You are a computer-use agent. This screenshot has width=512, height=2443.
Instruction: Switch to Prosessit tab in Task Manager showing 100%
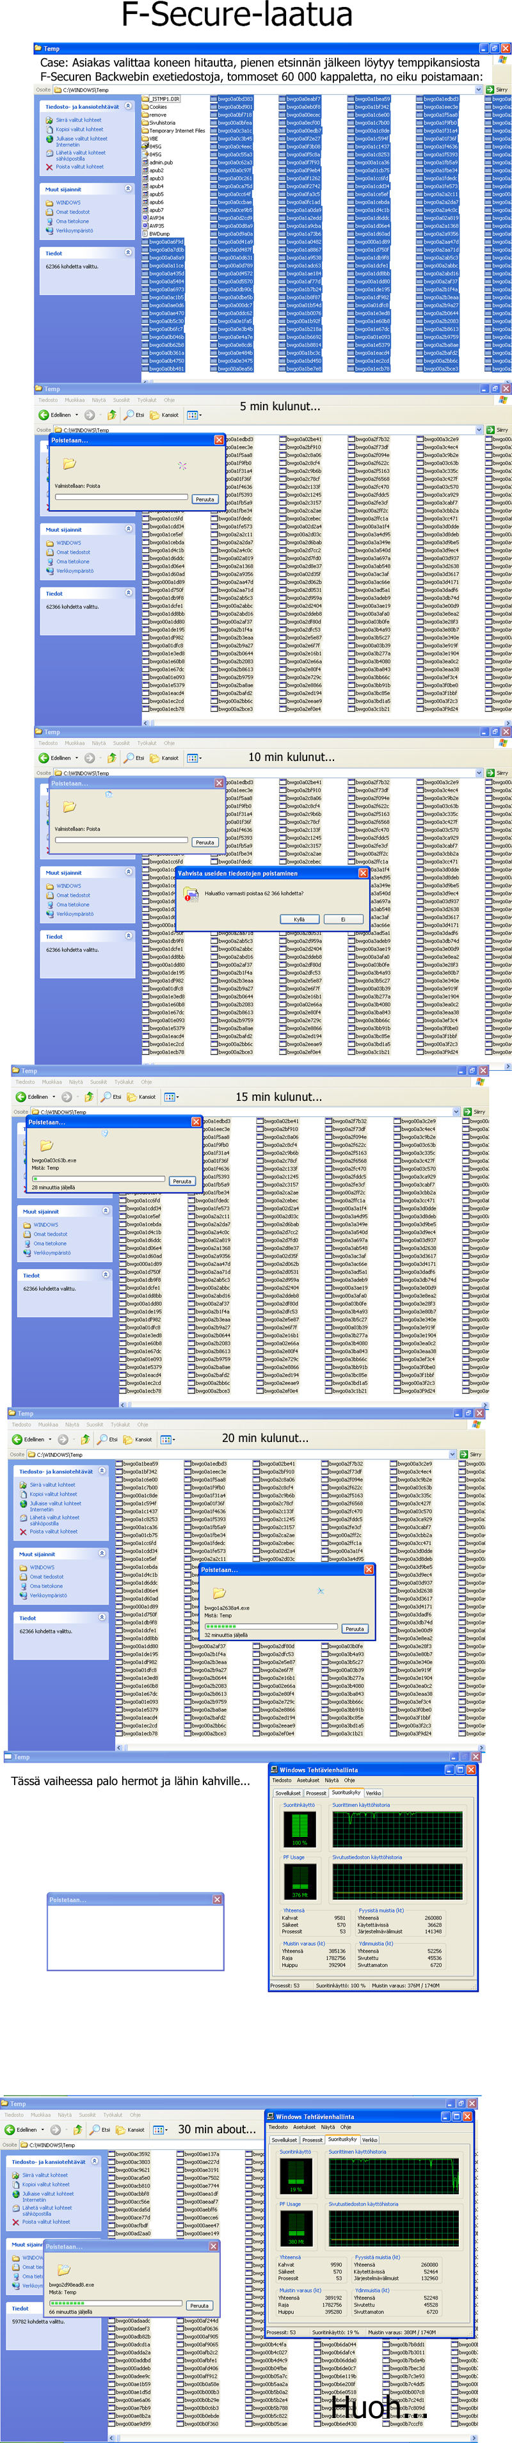pyautogui.click(x=316, y=1793)
